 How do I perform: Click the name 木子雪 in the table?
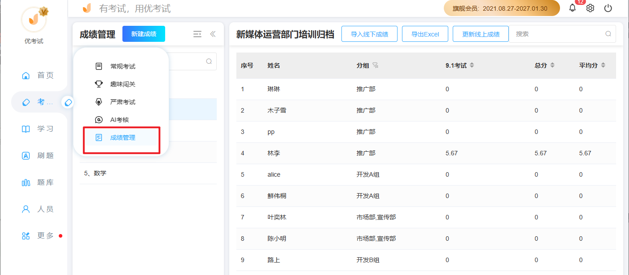tap(277, 110)
